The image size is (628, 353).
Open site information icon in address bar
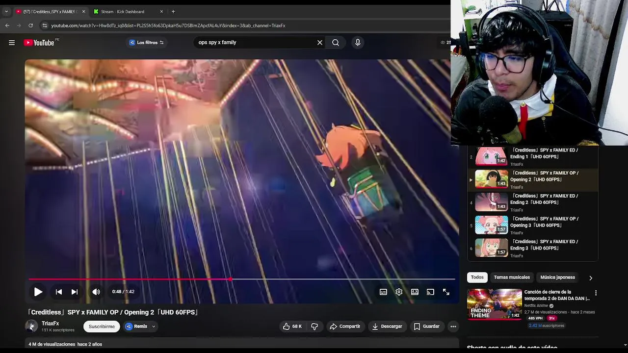click(45, 25)
